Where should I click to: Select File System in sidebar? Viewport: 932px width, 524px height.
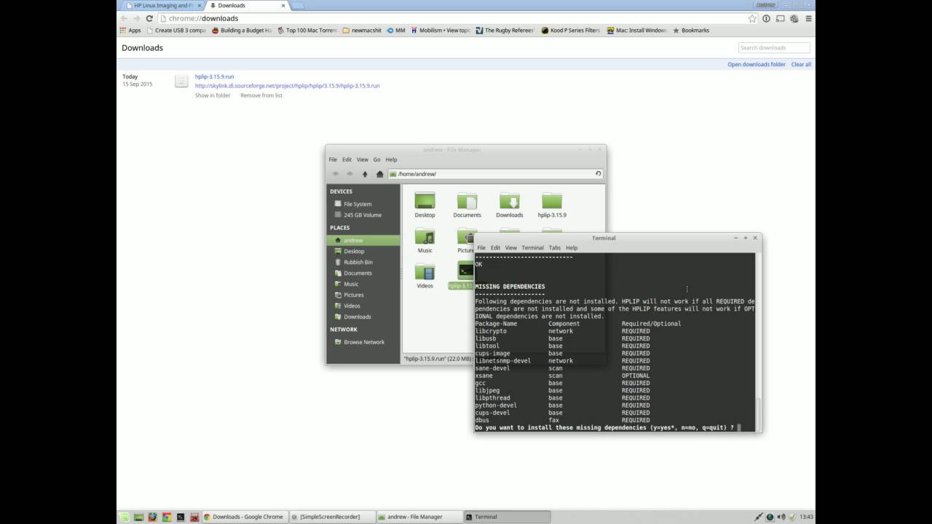point(358,204)
